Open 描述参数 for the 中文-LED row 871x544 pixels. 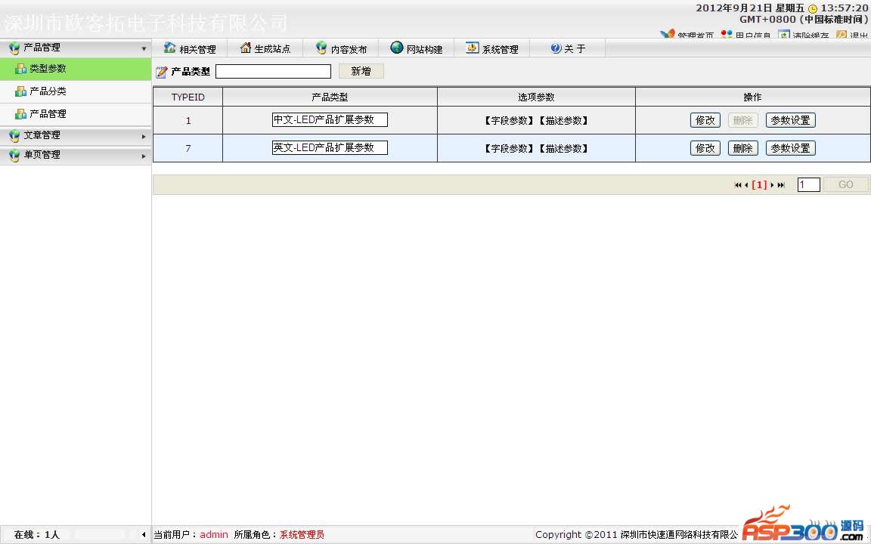click(x=563, y=120)
